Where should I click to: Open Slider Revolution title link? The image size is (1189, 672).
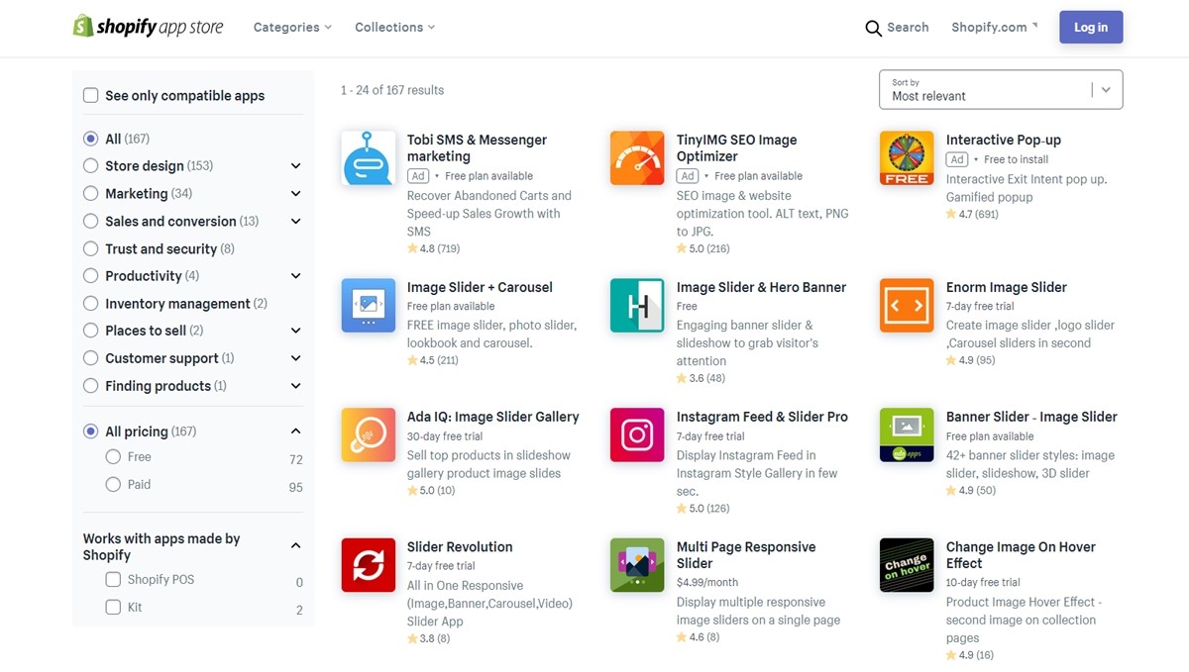(460, 547)
